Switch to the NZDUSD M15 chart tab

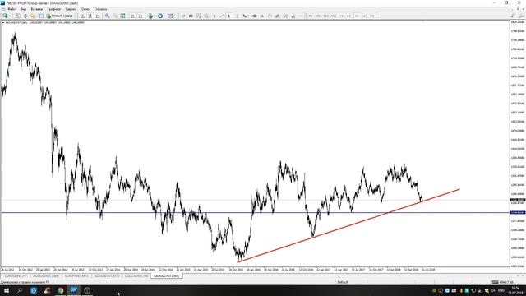(x=106, y=275)
